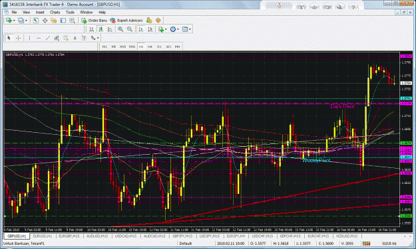Open the Help menu
416x249 pixels.
pos(102,12)
